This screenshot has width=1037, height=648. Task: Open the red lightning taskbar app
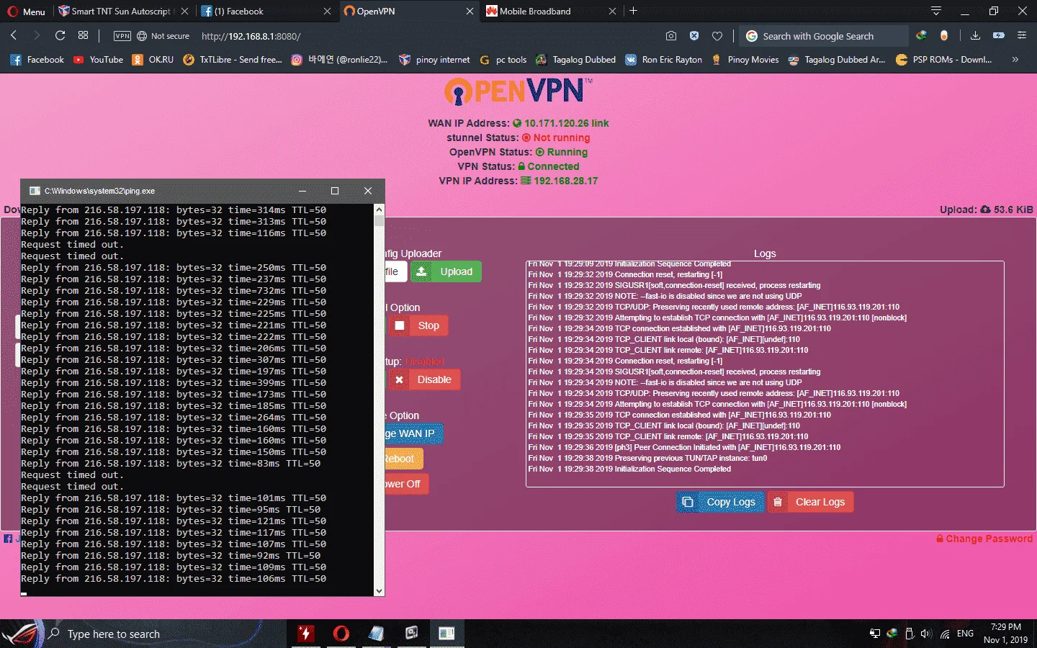pos(306,634)
